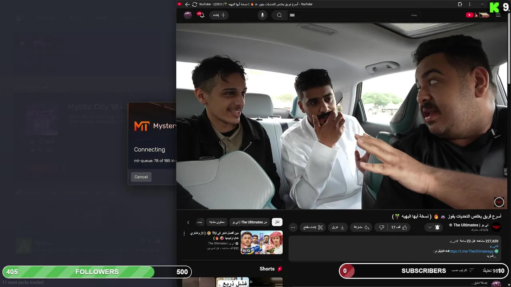Open notification bell dropdown for The Ultimates

click(434, 227)
